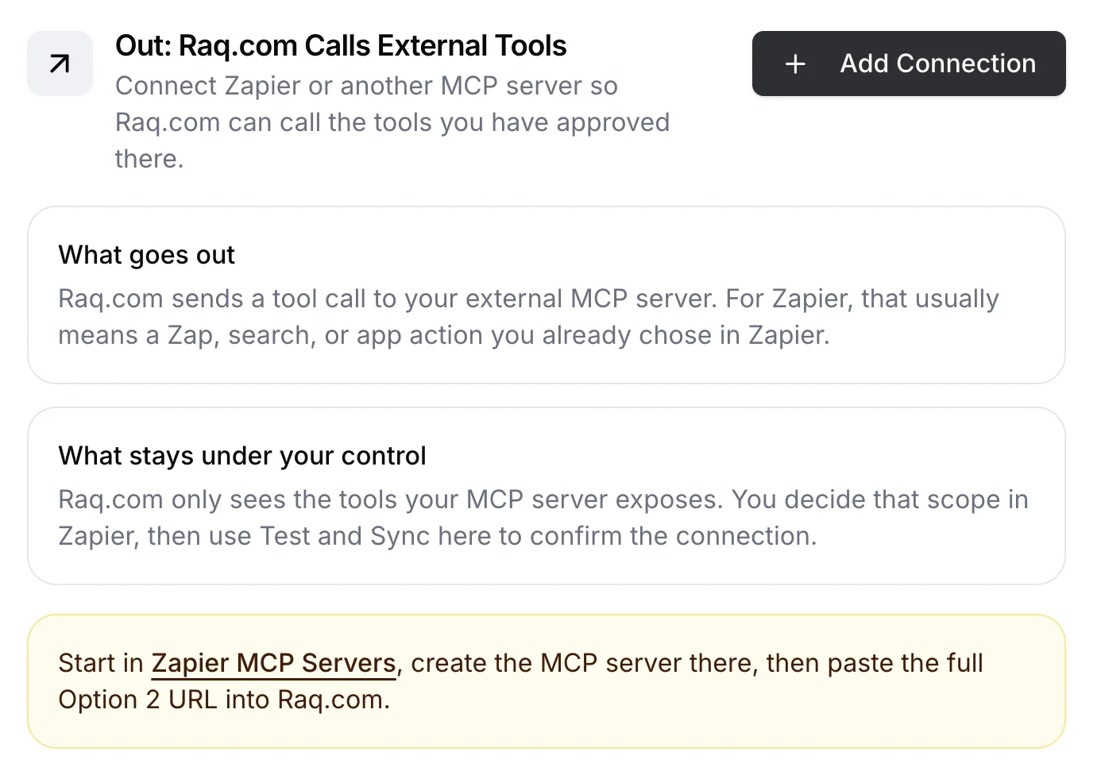
Task: Click the heading Out: Raq.com Calls External Tools
Action: [342, 45]
